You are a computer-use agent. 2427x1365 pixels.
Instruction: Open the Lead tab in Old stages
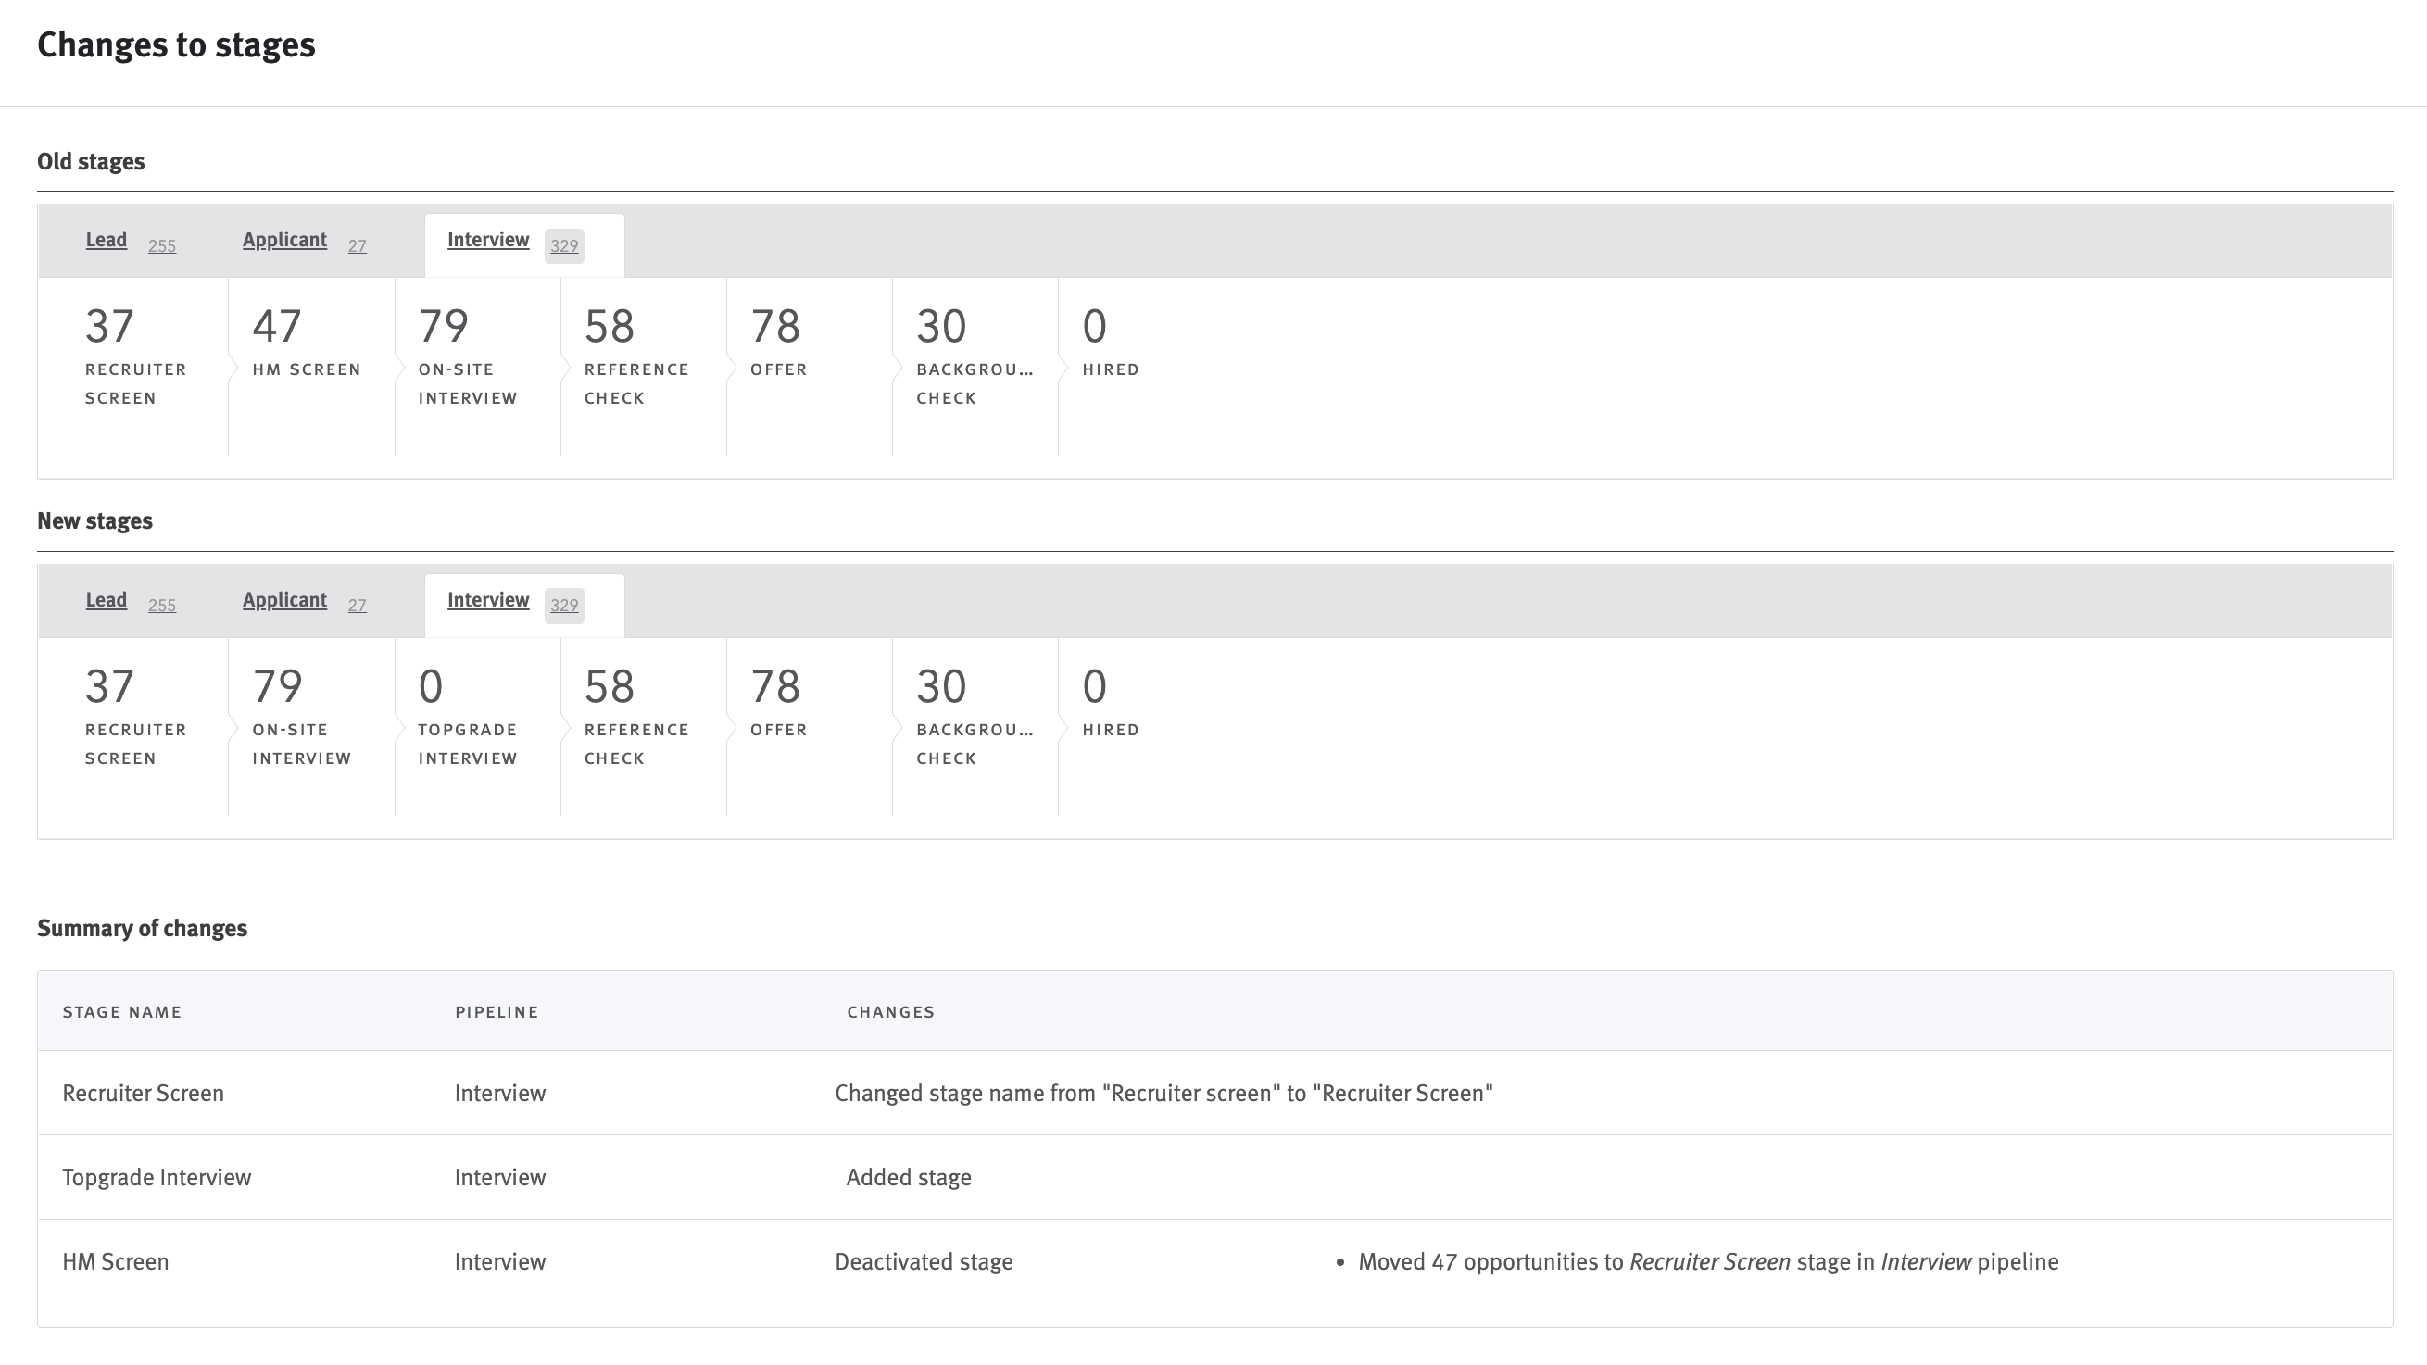point(107,240)
